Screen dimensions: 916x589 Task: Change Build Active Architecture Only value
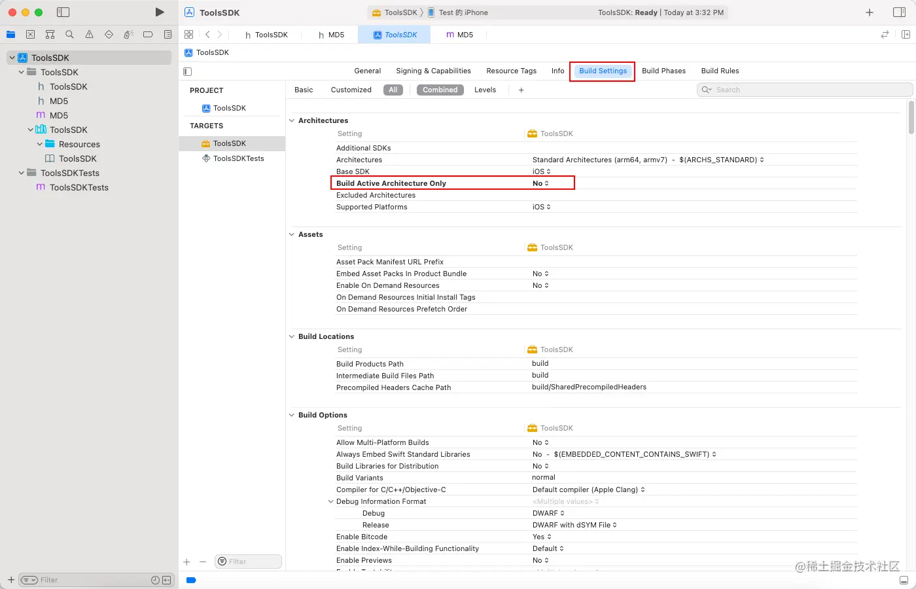point(541,183)
